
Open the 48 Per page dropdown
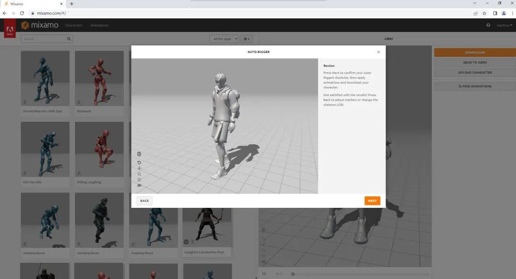(224, 39)
